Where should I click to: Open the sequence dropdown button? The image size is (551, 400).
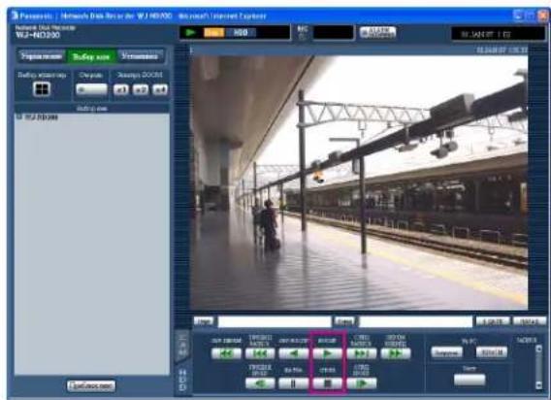(x=91, y=89)
